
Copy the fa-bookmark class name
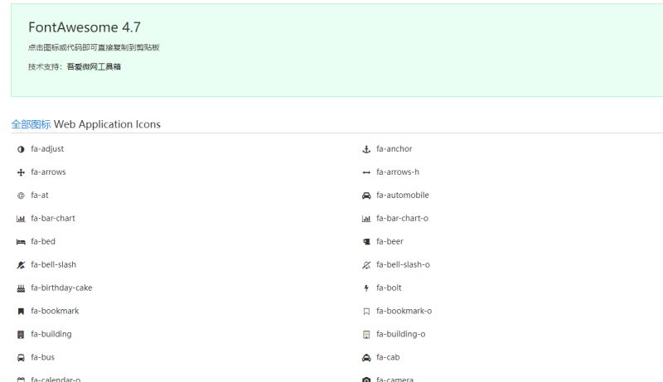click(55, 311)
